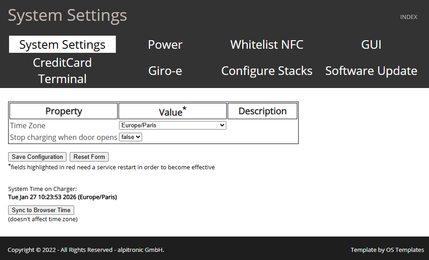Open the System Settings tab
This screenshot has width=429, height=260.
pos(62,45)
